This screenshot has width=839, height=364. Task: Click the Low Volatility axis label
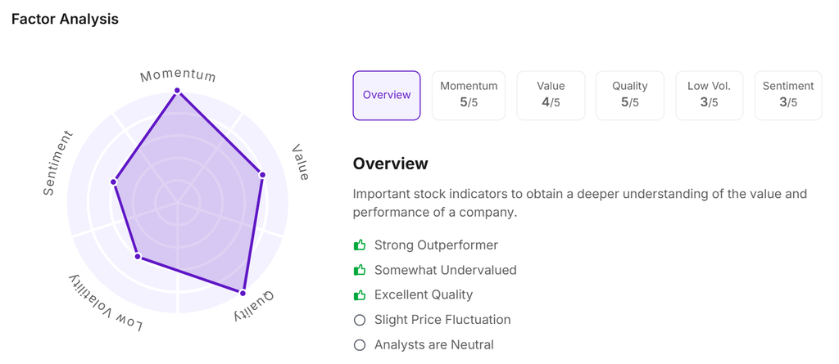(x=106, y=304)
